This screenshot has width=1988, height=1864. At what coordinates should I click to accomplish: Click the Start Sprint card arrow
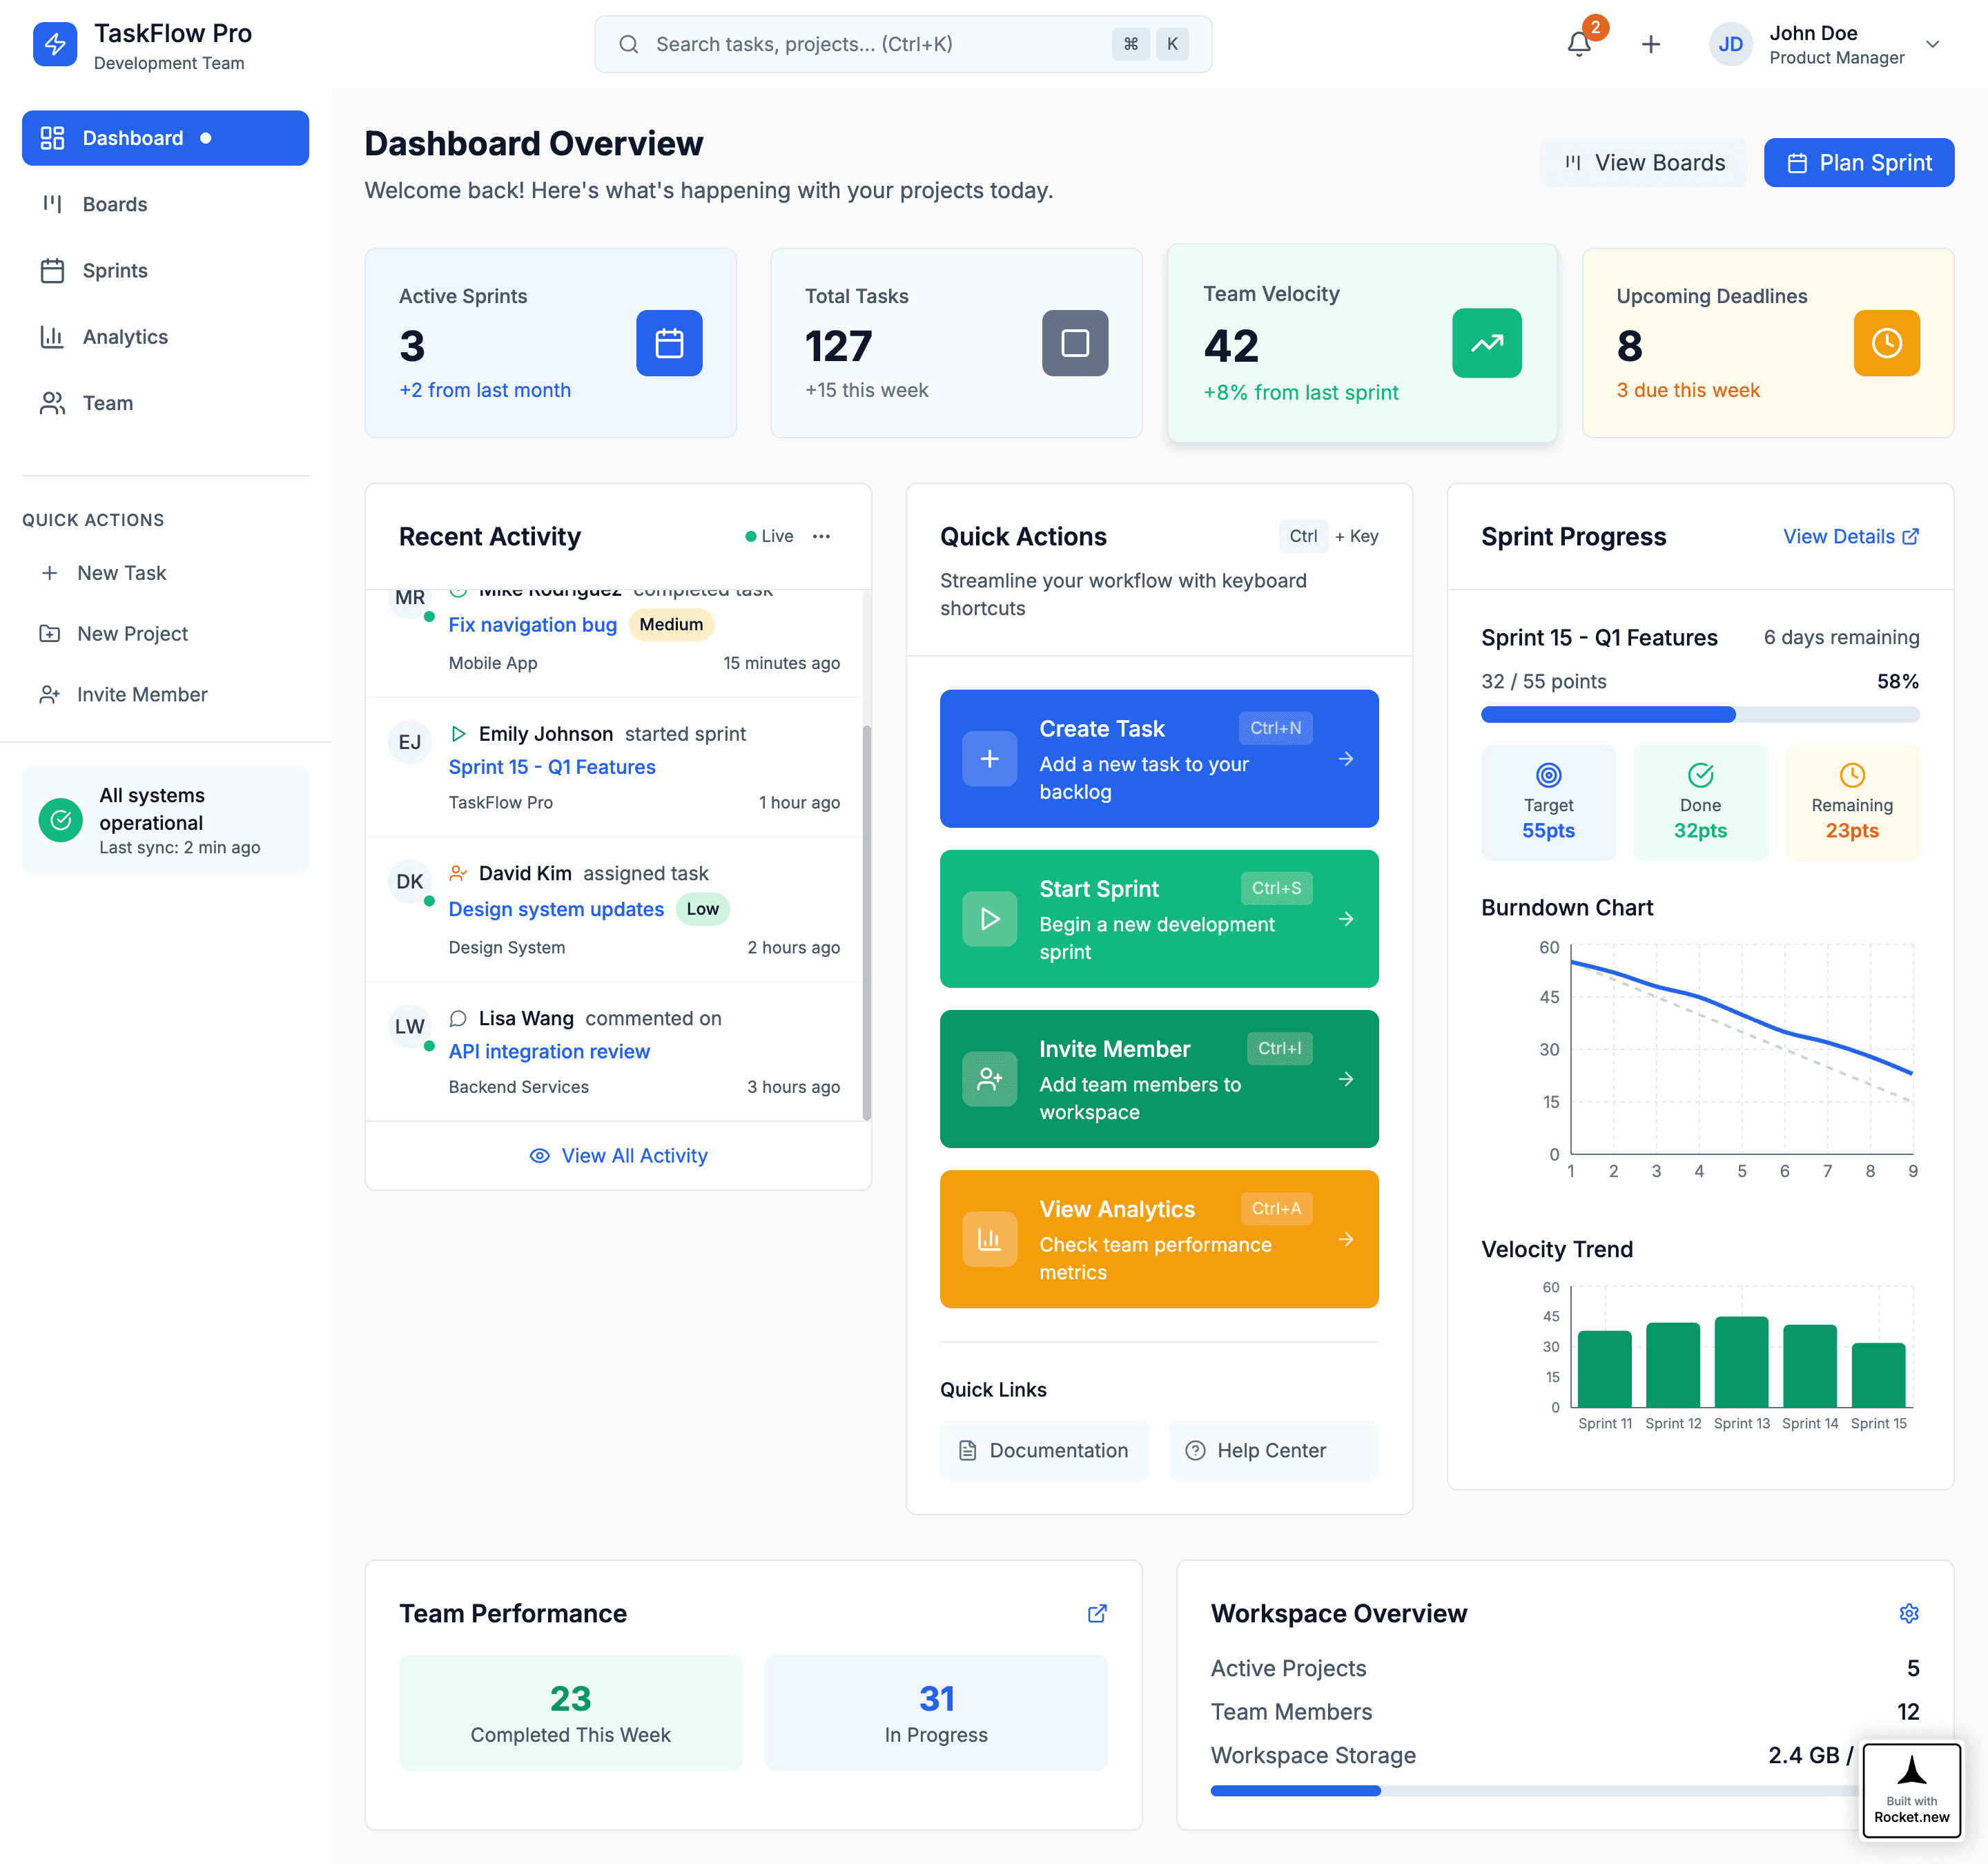click(x=1346, y=919)
